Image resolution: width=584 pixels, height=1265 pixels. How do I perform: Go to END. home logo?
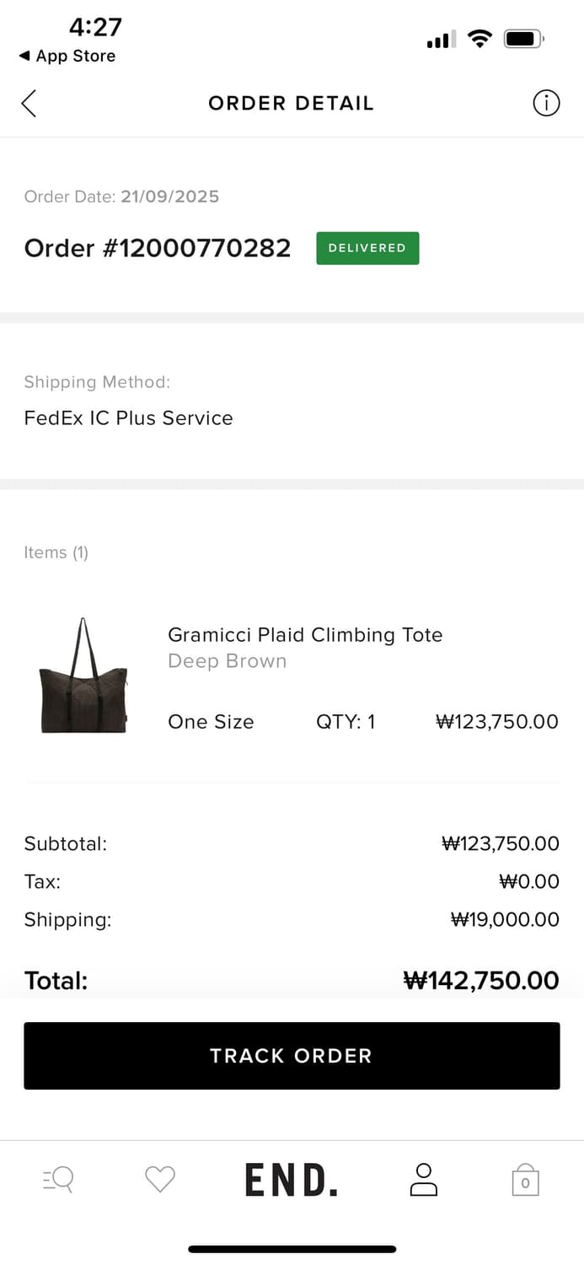(292, 1180)
